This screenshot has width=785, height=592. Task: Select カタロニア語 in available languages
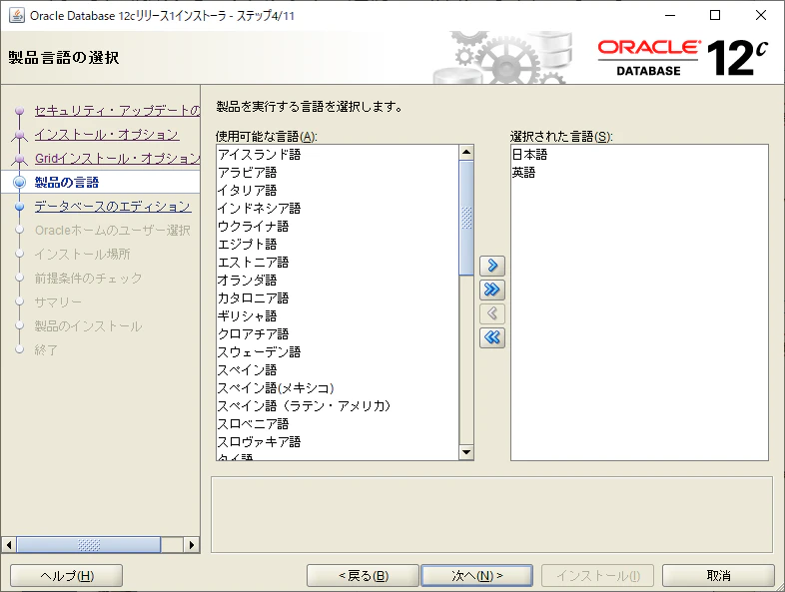tap(338, 298)
